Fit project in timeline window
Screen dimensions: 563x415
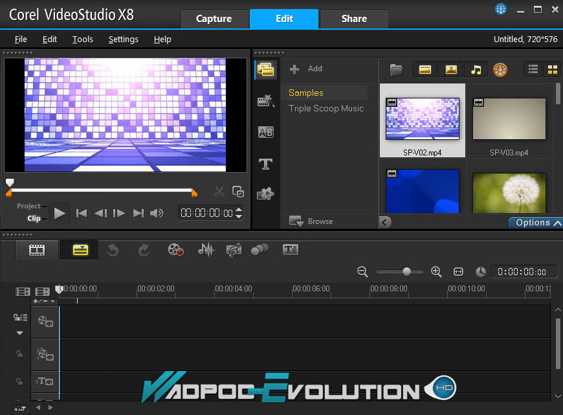click(459, 272)
